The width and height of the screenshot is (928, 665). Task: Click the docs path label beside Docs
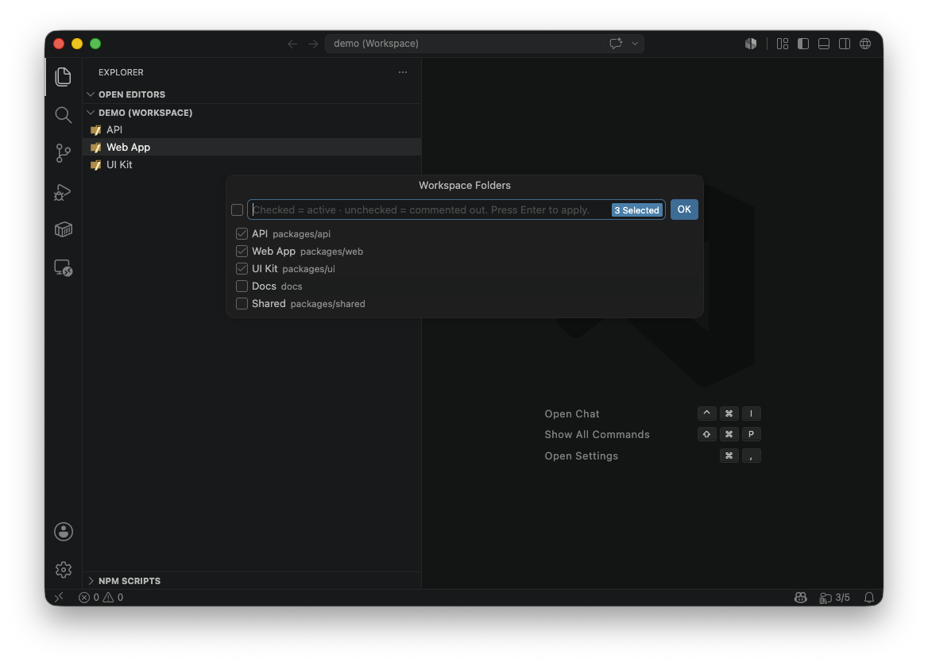(291, 286)
